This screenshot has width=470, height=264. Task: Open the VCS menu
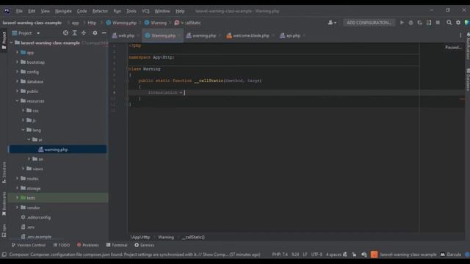145,11
